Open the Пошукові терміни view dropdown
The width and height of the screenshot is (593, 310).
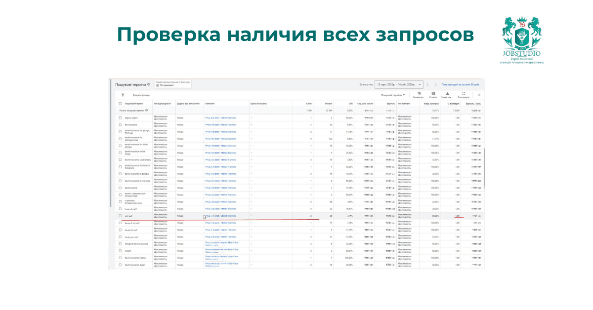(x=393, y=95)
